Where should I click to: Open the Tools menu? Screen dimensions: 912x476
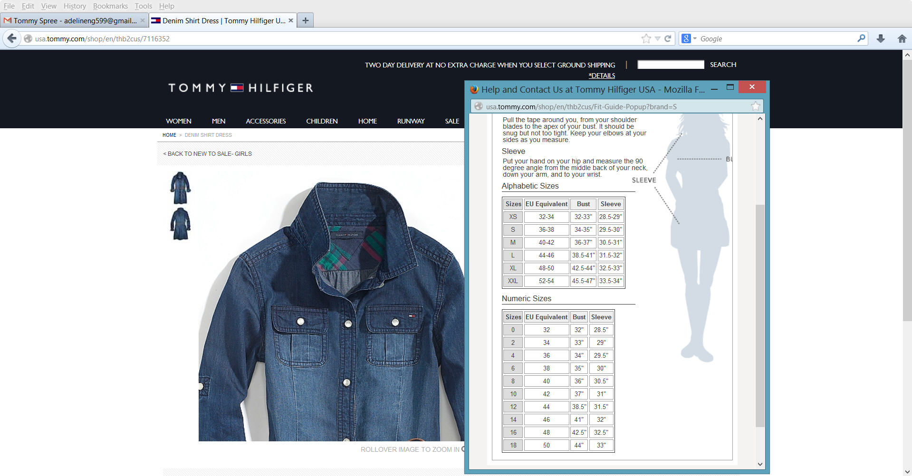tap(143, 6)
